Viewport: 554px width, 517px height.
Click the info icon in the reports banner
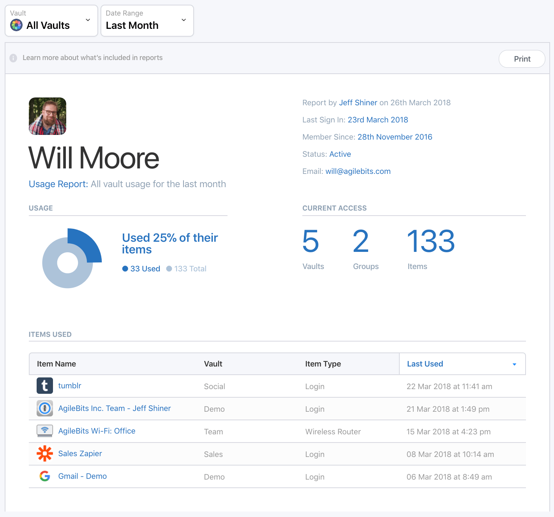(13, 58)
